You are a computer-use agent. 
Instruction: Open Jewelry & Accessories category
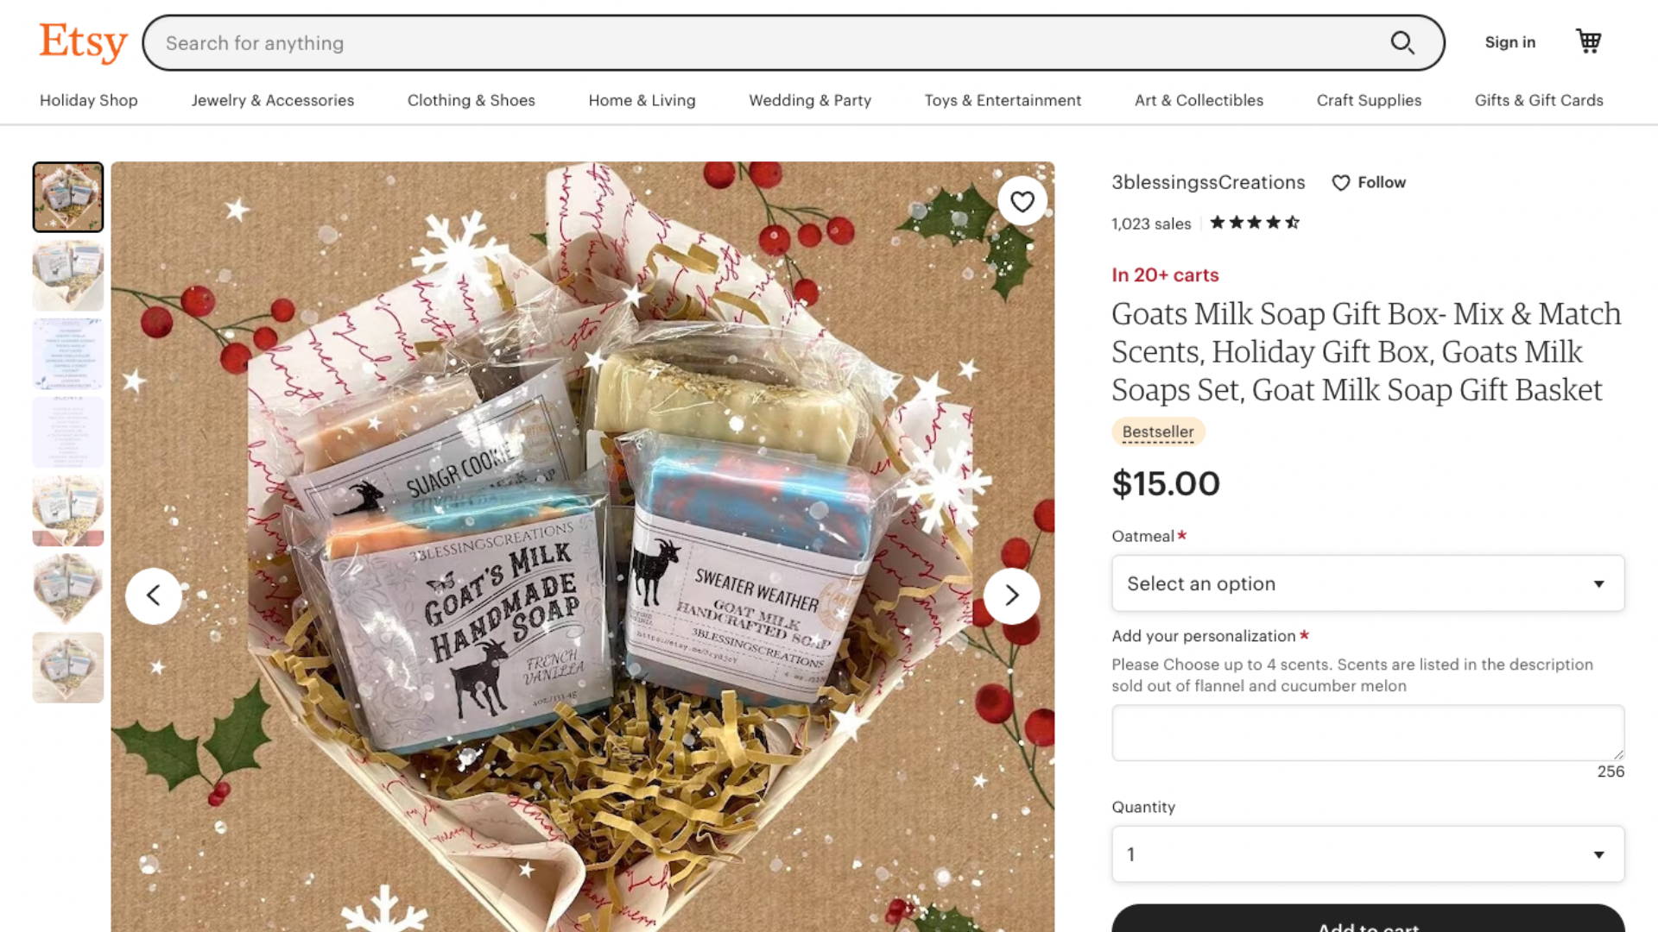click(x=273, y=100)
